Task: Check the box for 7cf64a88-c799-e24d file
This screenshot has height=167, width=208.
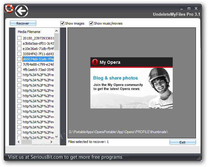Action: point(19,64)
